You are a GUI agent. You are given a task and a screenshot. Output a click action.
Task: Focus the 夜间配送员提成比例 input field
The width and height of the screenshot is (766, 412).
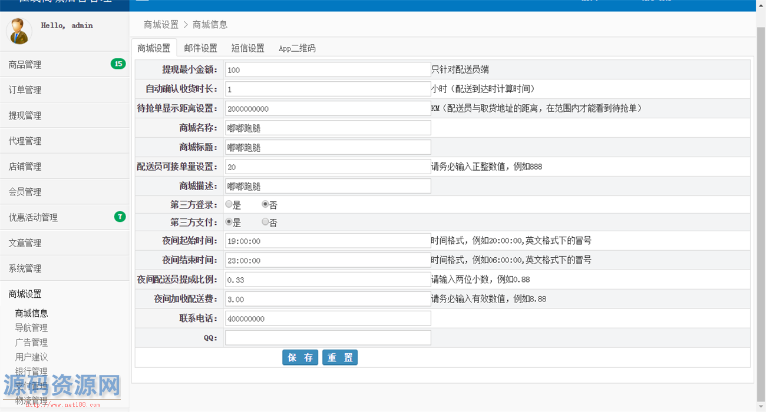click(328, 280)
